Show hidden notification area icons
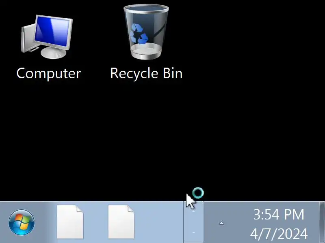The width and height of the screenshot is (325, 243). [221, 223]
